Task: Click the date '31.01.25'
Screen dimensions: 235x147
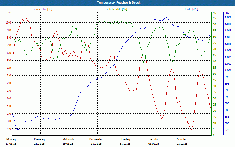Action: [125, 144]
